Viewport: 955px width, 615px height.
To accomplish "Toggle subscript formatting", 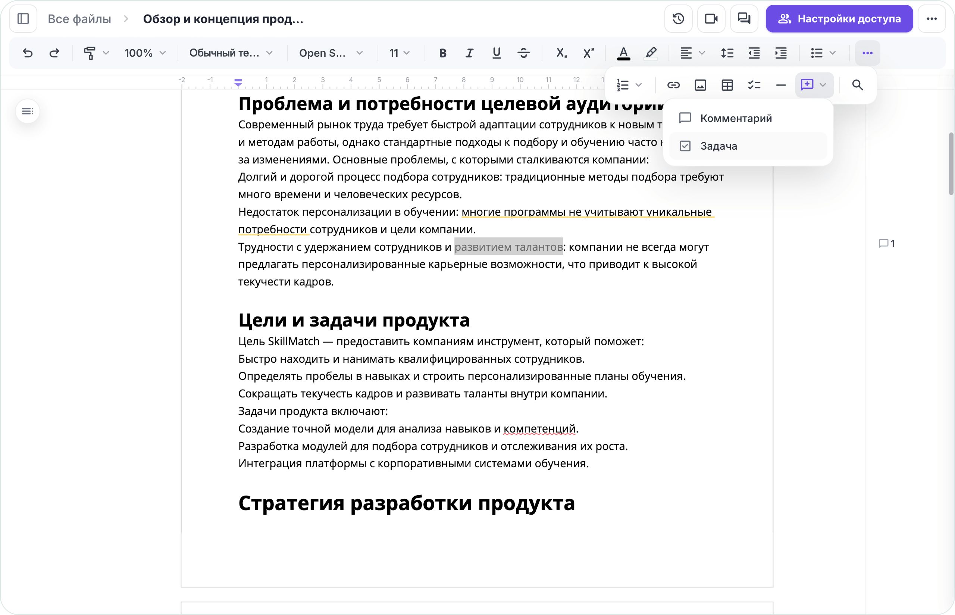I will tap(561, 53).
